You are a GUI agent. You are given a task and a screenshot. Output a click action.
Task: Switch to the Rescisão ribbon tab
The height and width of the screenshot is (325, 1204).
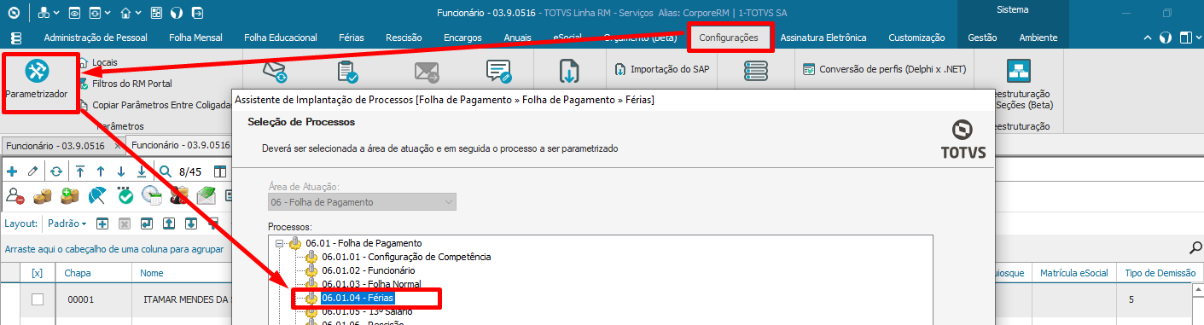point(404,38)
